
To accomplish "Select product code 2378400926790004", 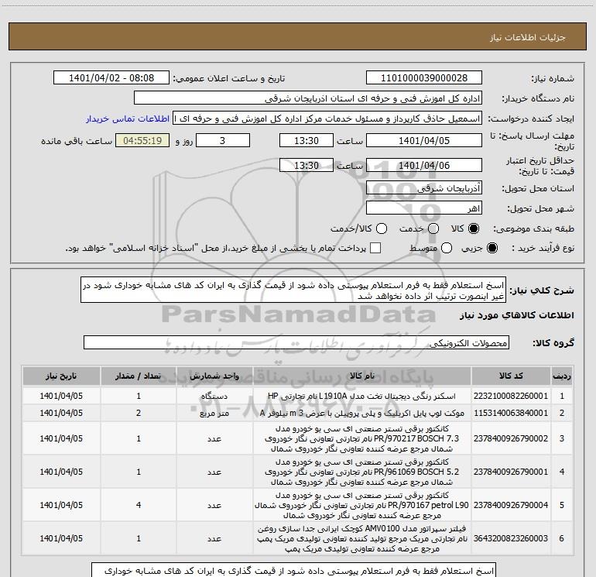I will click(511, 505).
